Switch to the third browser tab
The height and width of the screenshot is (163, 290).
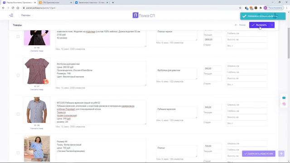pos(92,3)
